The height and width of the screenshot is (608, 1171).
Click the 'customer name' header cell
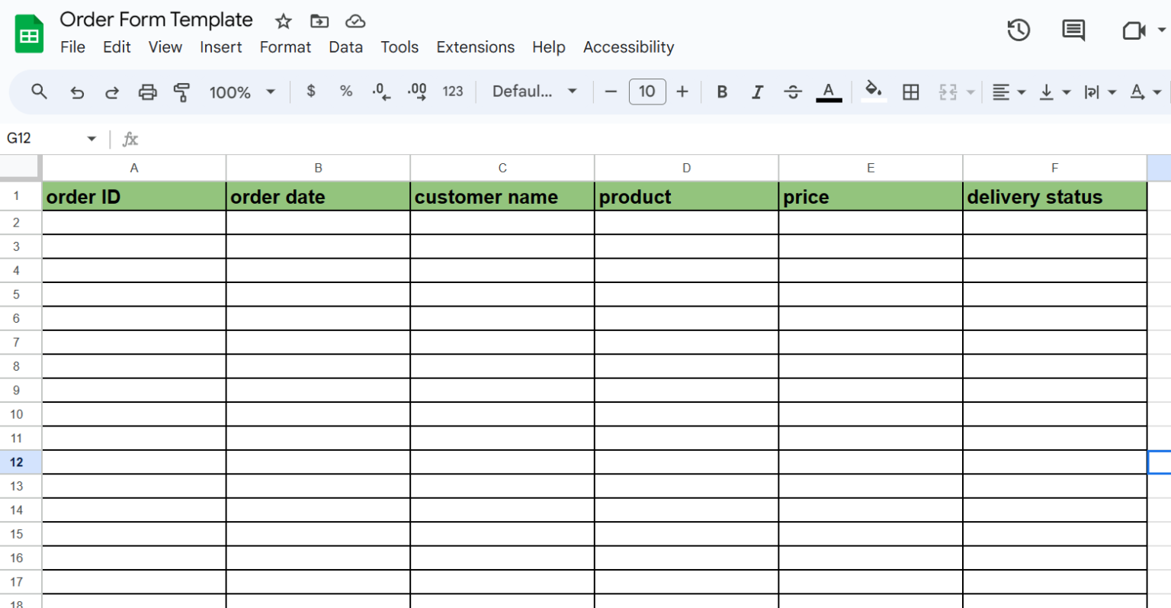tap(502, 197)
